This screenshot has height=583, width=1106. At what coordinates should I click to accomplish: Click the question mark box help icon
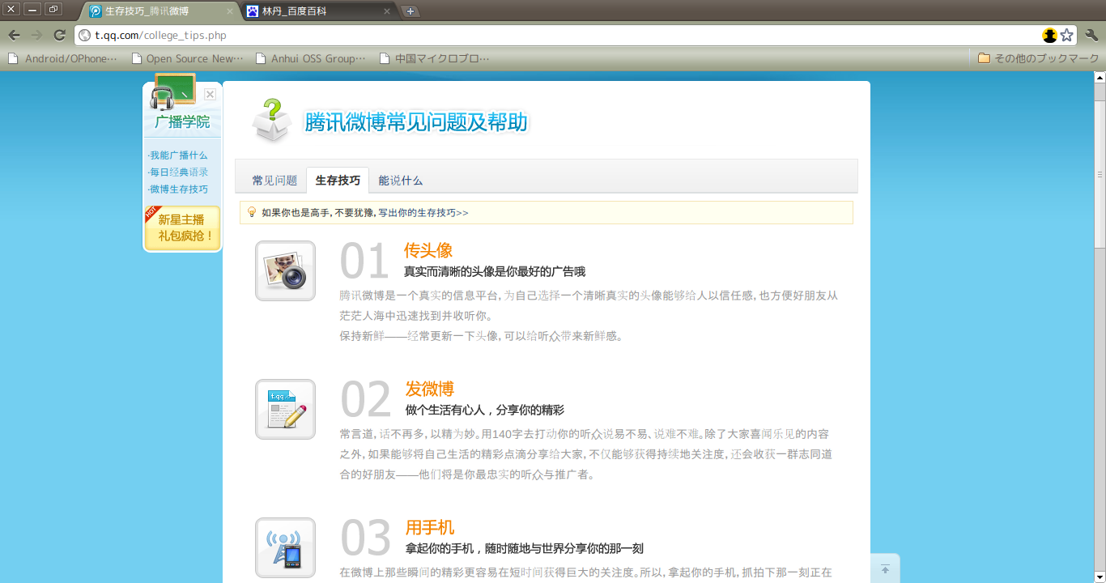272,121
